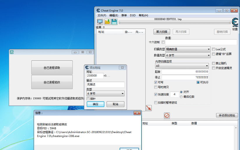Click the red arrow add-to-list icon
The height and width of the screenshot is (150, 240).
[x=149, y=108]
